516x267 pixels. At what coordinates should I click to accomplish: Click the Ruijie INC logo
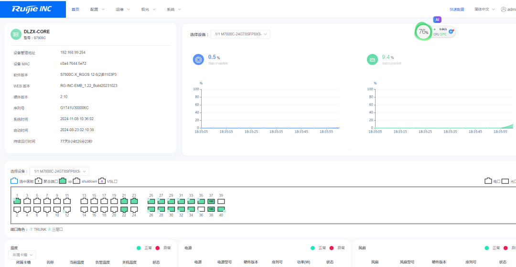pos(32,9)
